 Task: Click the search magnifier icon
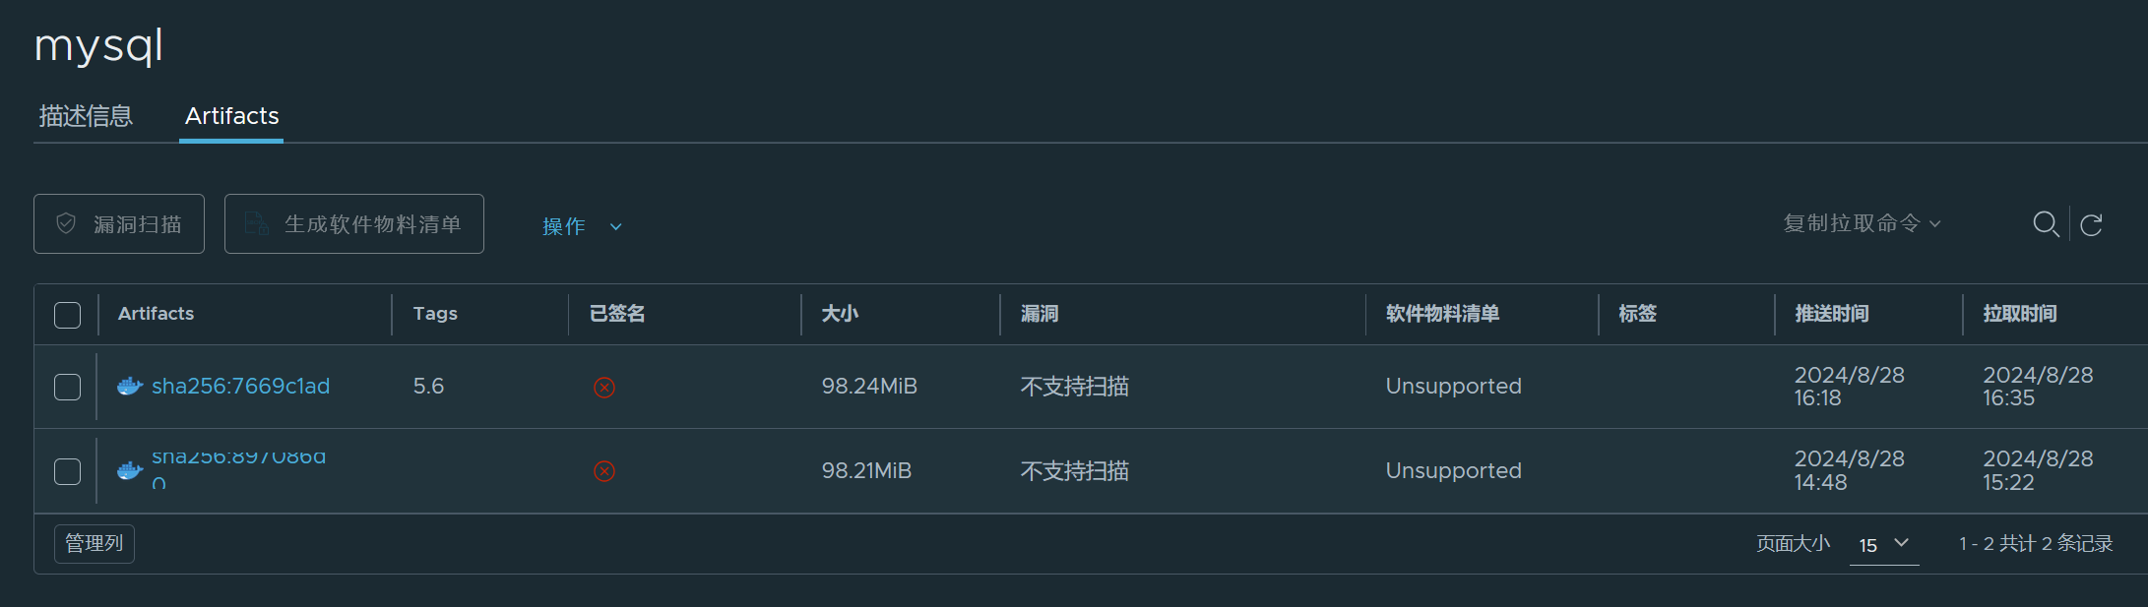(x=2046, y=224)
